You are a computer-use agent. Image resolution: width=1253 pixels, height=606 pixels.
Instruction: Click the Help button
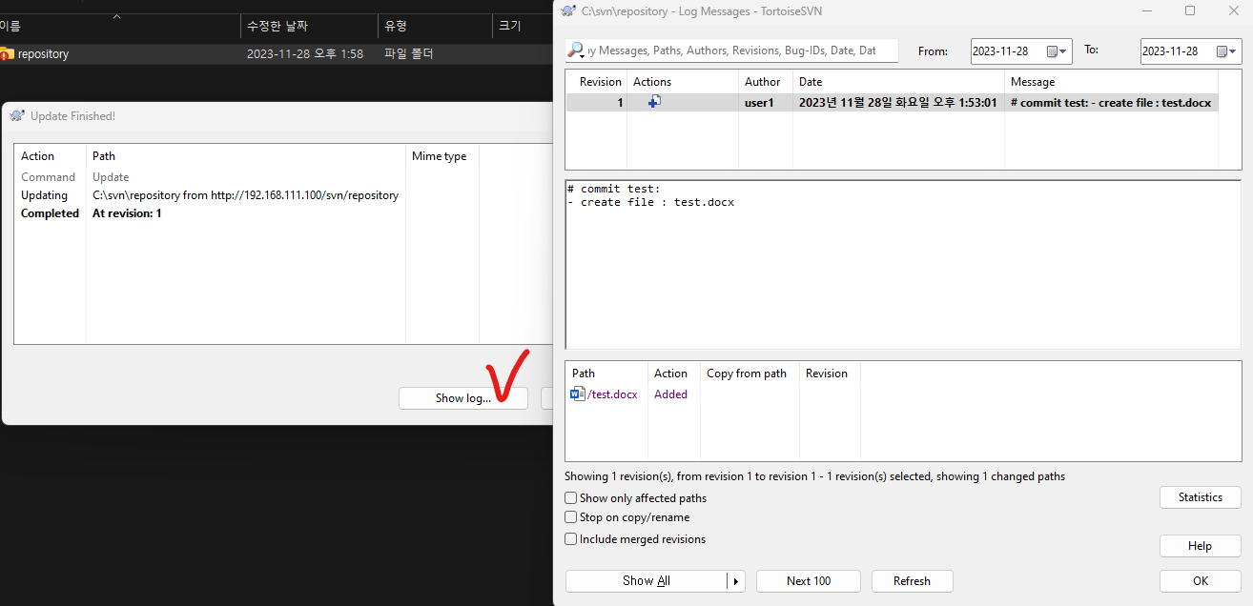1200,546
